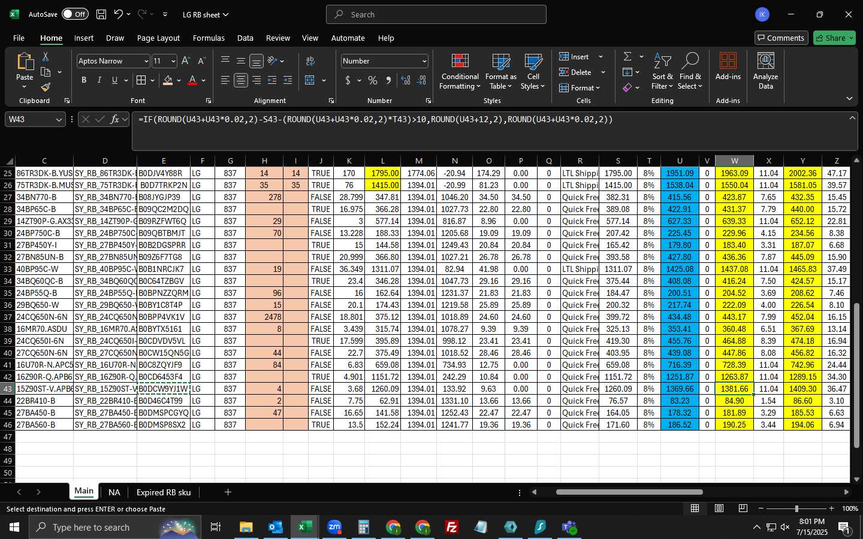
Task: Click Delete cells button
Action: pos(576,72)
